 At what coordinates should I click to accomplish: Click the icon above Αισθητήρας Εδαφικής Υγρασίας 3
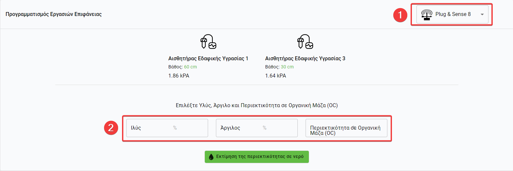(305, 42)
